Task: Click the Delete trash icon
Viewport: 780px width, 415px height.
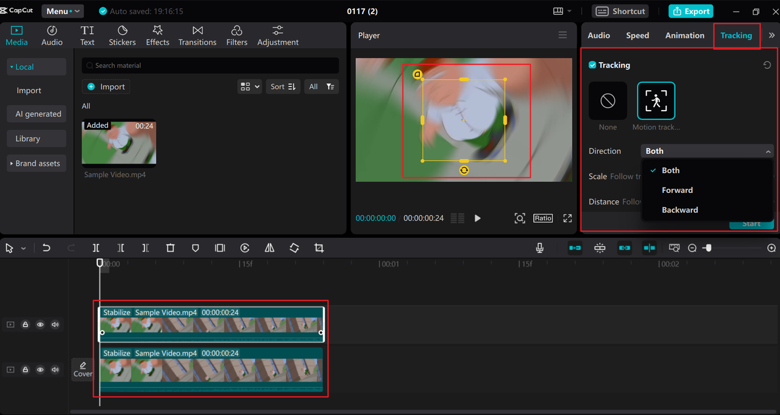Action: [x=171, y=248]
